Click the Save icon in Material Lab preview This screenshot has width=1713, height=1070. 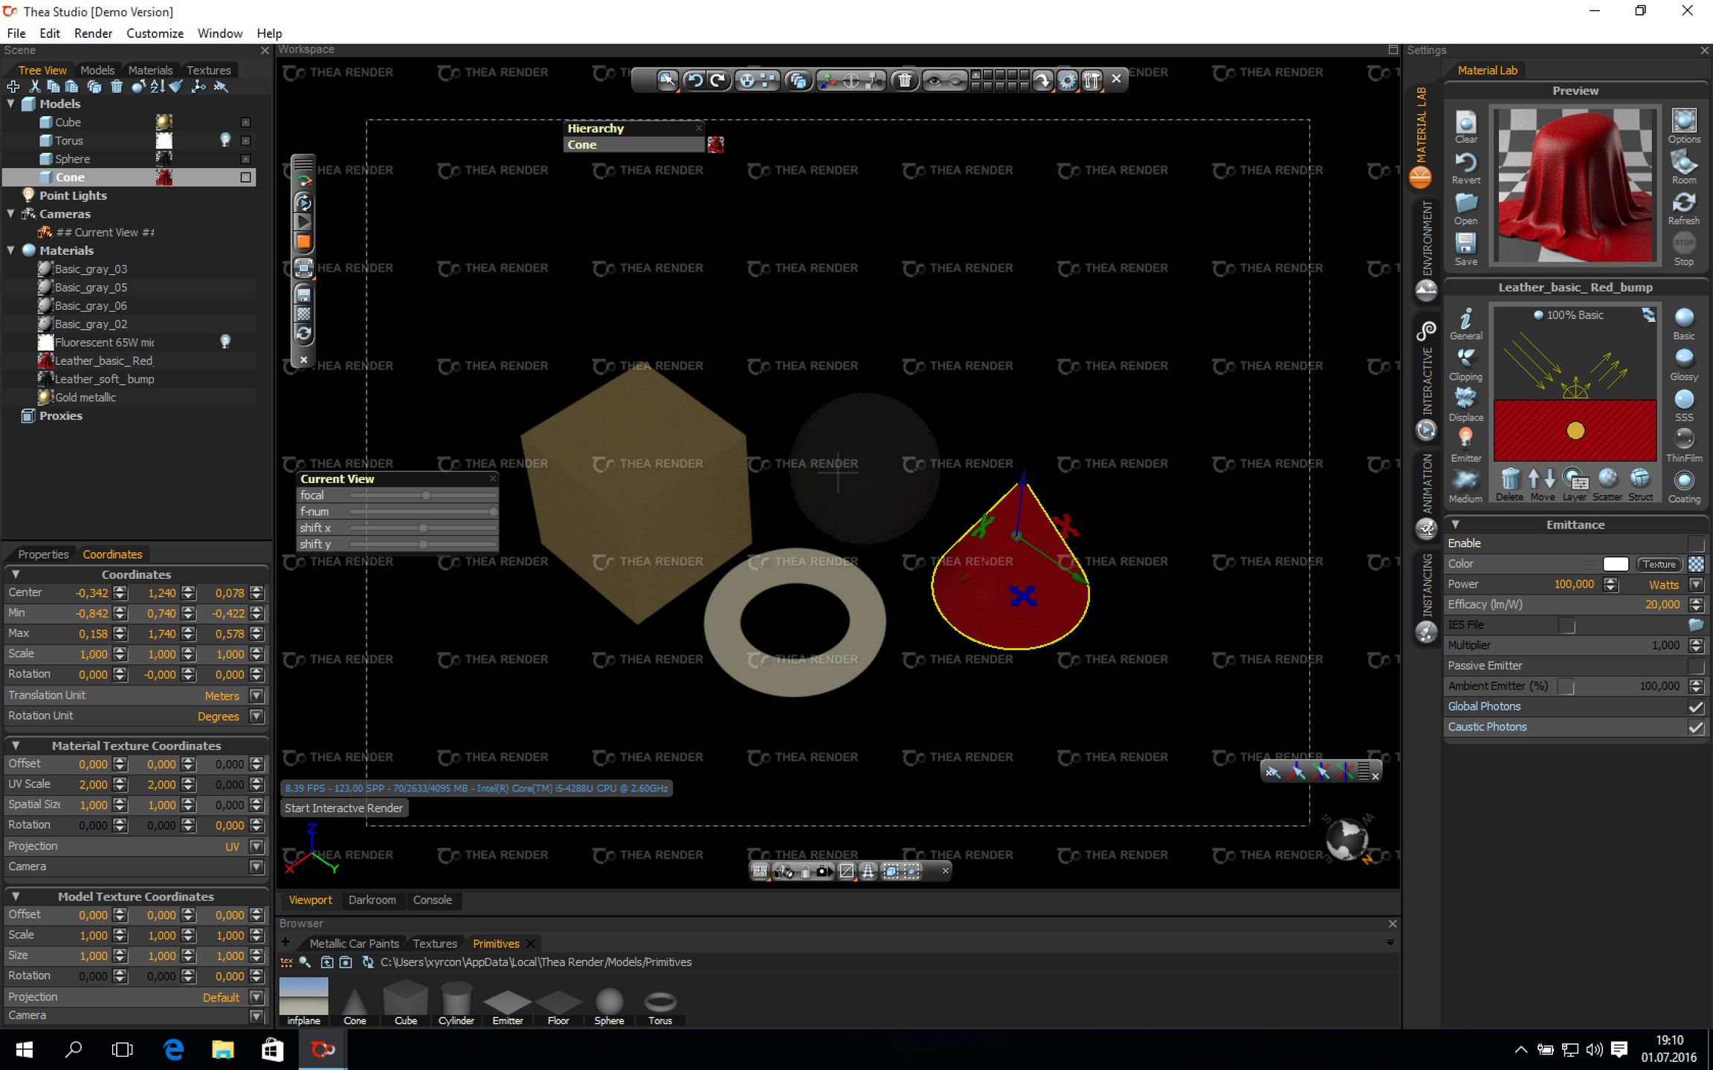(1465, 245)
